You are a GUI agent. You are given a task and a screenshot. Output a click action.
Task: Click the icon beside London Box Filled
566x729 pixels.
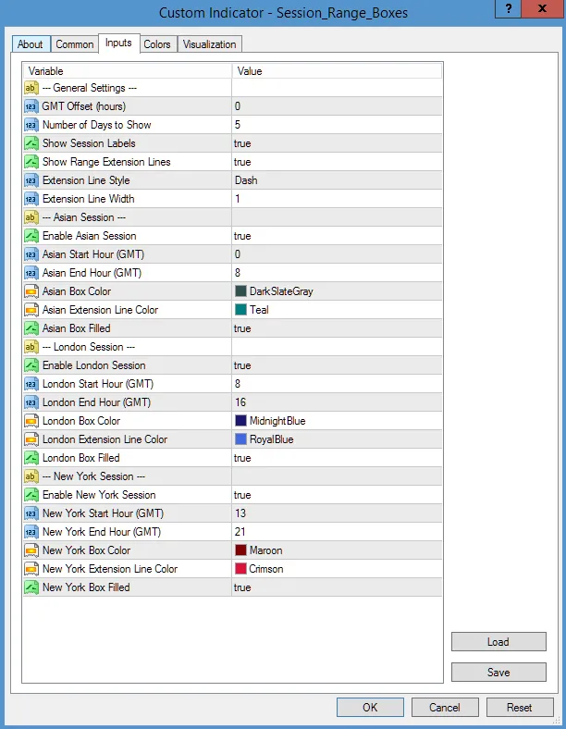click(31, 458)
